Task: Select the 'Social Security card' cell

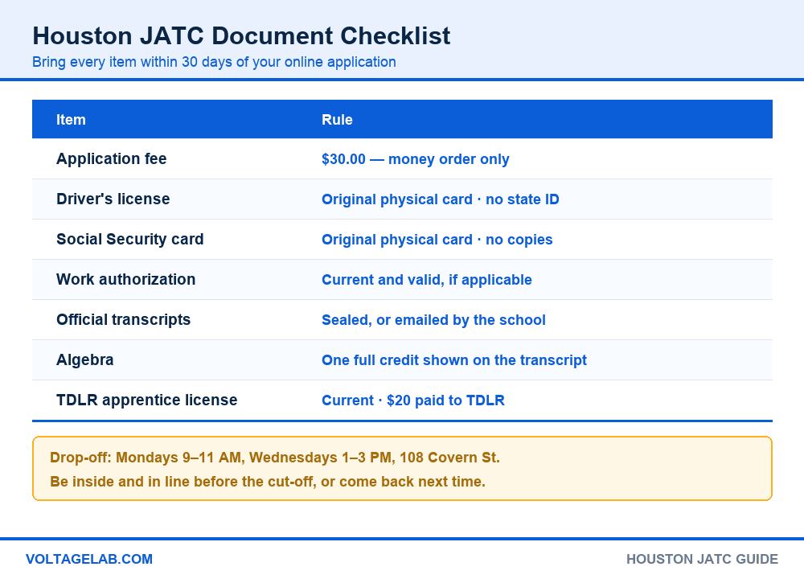Action: (129, 240)
